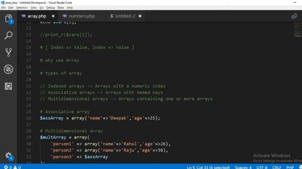Screen dimensions: 302x169
Task: Open the Extensions view
Action: (8, 86)
